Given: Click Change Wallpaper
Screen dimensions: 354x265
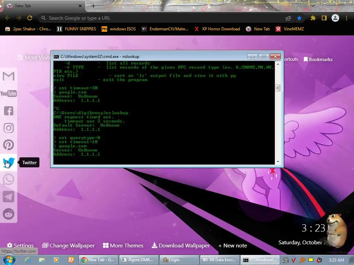Looking at the screenshot, I should click(68, 245).
